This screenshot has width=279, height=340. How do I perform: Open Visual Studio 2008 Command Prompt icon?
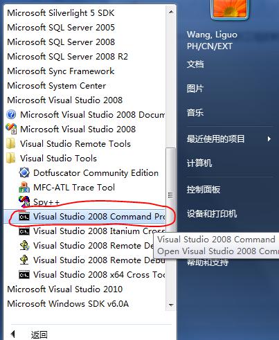[24, 217]
